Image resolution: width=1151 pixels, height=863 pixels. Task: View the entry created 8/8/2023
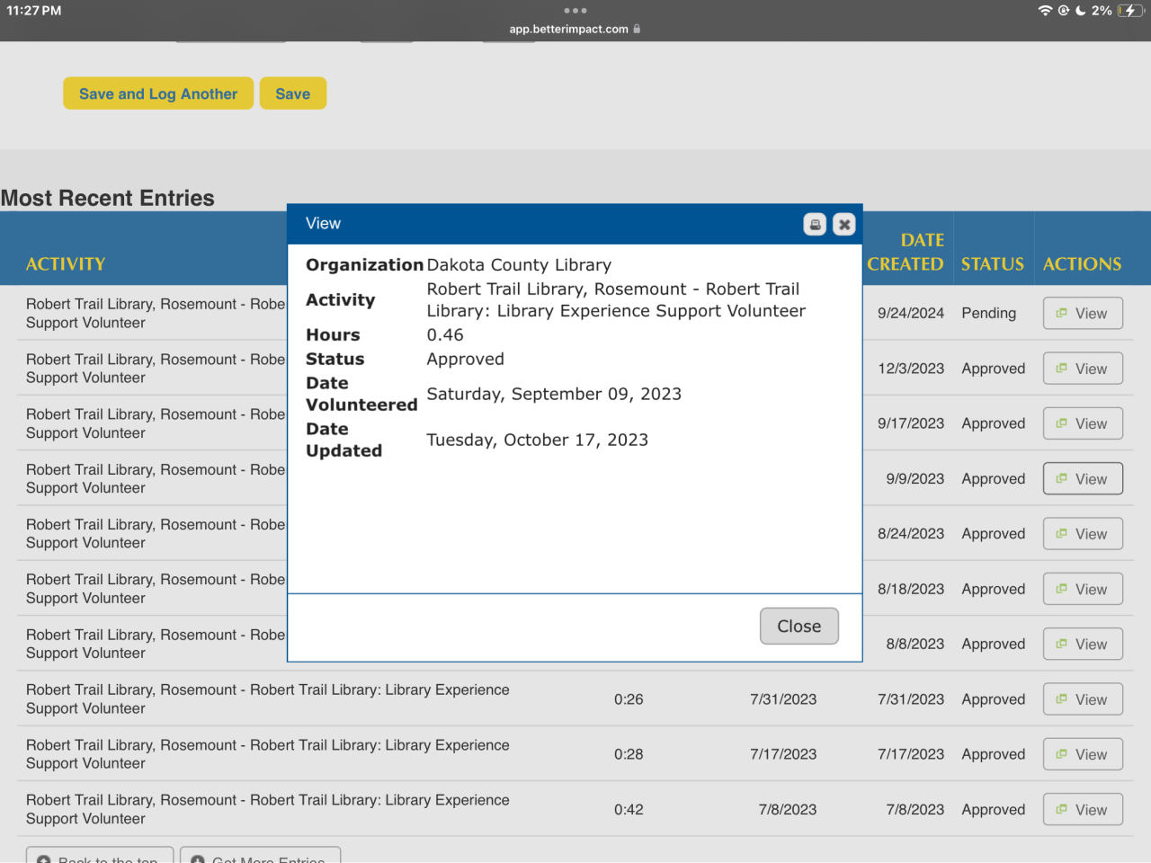[x=1083, y=645]
